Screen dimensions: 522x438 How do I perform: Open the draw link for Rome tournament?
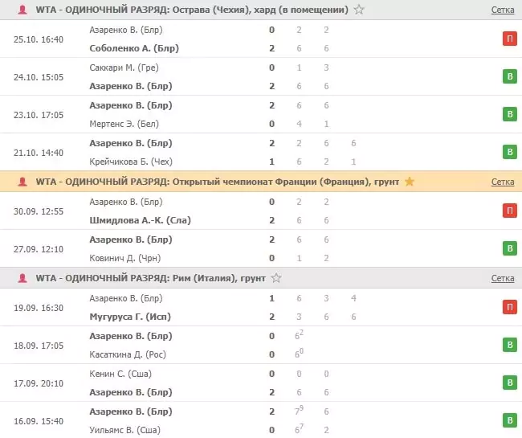tap(503, 278)
